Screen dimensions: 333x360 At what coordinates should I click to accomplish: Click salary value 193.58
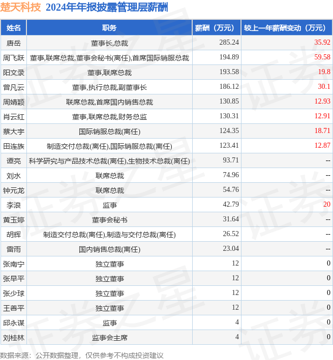coord(229,72)
